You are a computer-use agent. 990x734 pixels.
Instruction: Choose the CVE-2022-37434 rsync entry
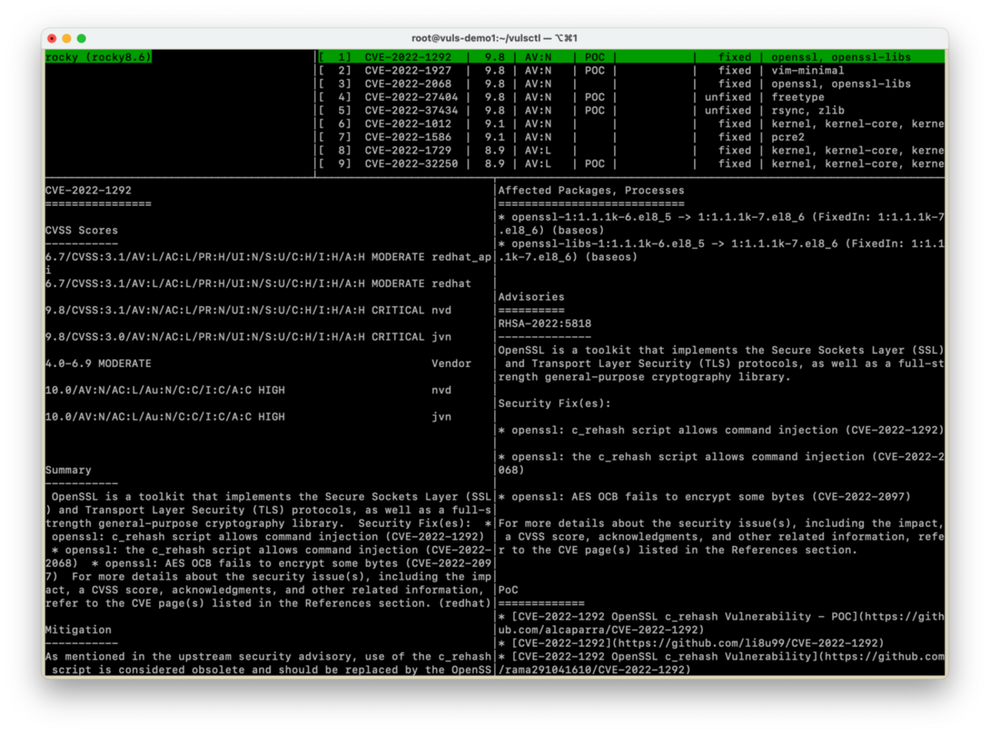point(411,110)
